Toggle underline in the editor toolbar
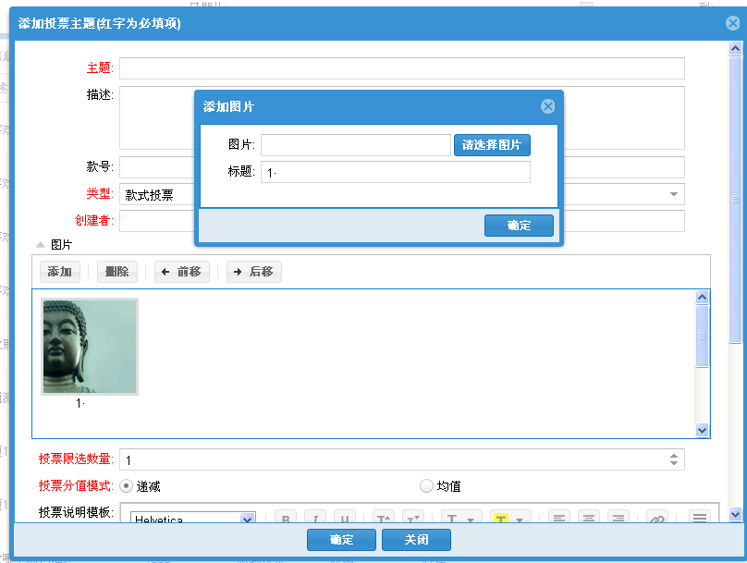Screen dimensions: 747x563 (345, 518)
